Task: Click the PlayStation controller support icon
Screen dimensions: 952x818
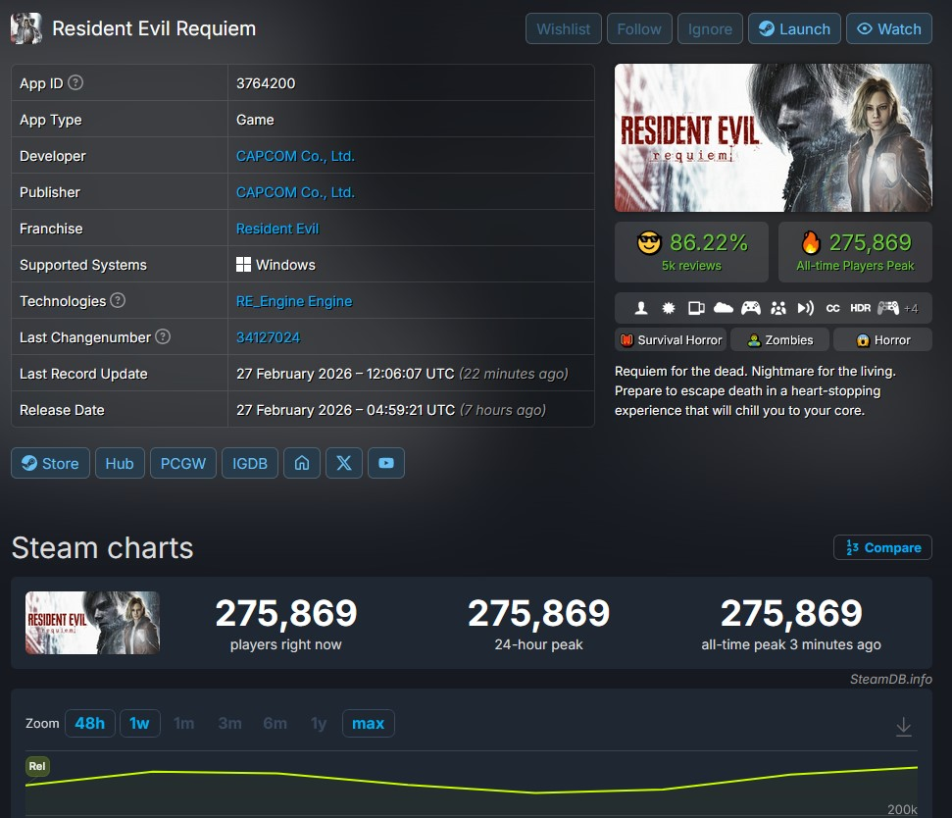Action: click(x=887, y=308)
